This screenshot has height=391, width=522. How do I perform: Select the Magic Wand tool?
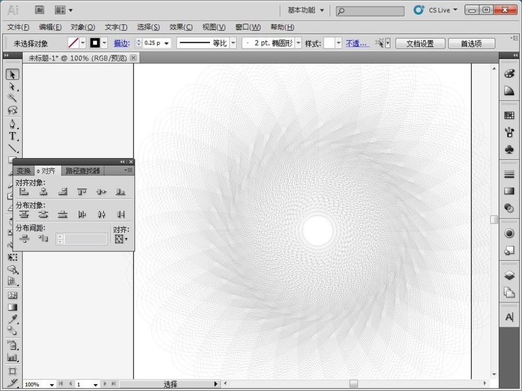12,98
